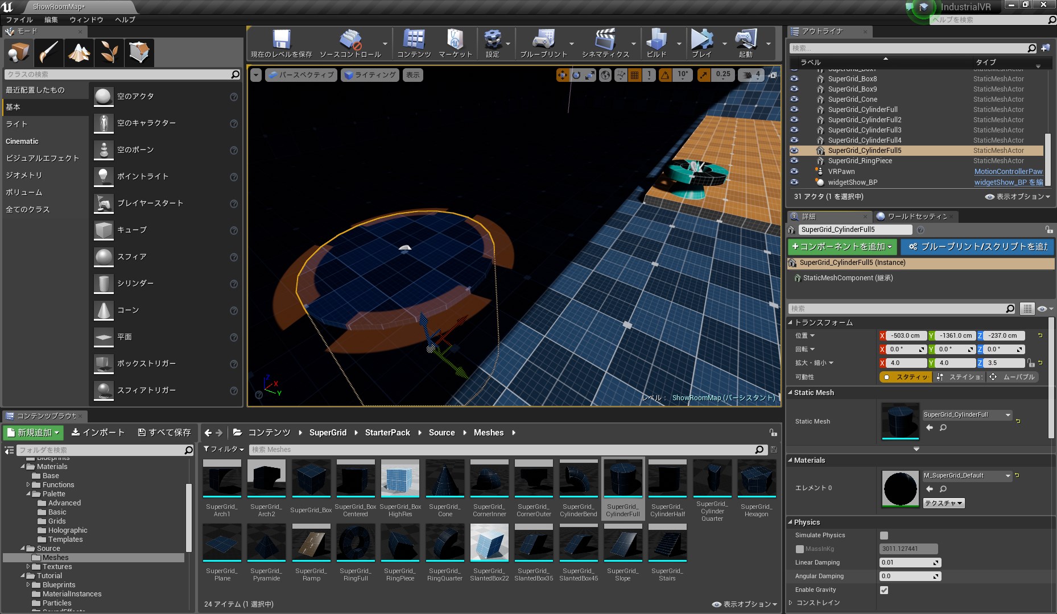Click the Build toolbar icon

click(x=656, y=40)
